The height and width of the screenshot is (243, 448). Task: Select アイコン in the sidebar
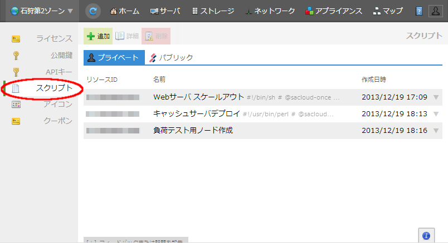tap(58, 105)
